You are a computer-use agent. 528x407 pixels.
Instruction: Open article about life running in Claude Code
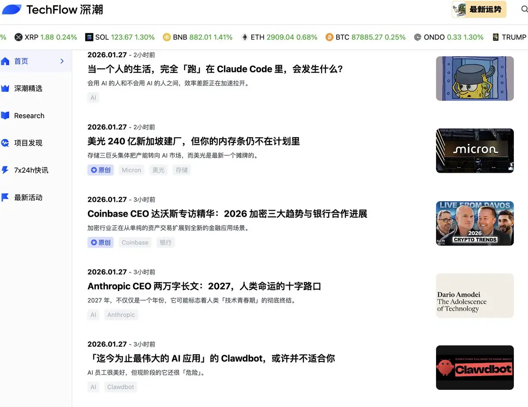[x=215, y=69]
